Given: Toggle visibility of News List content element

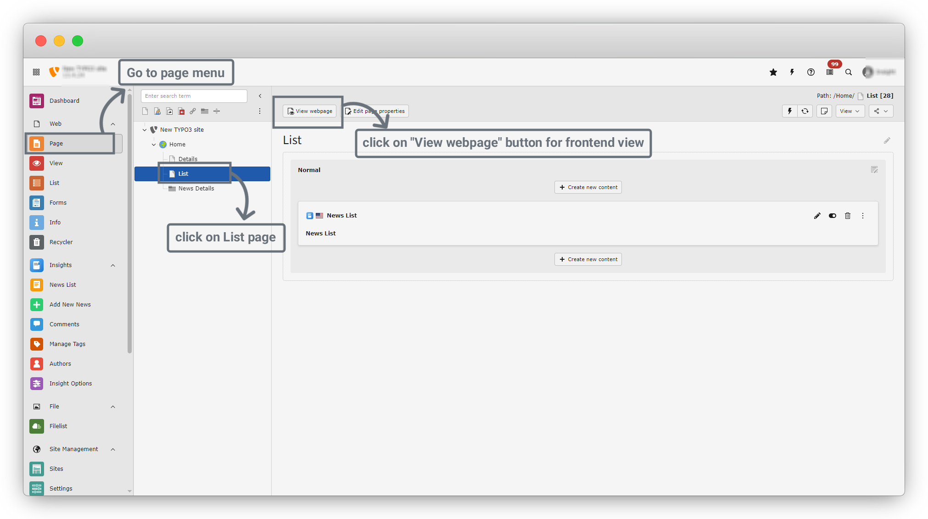Looking at the screenshot, I should pyautogui.click(x=832, y=216).
